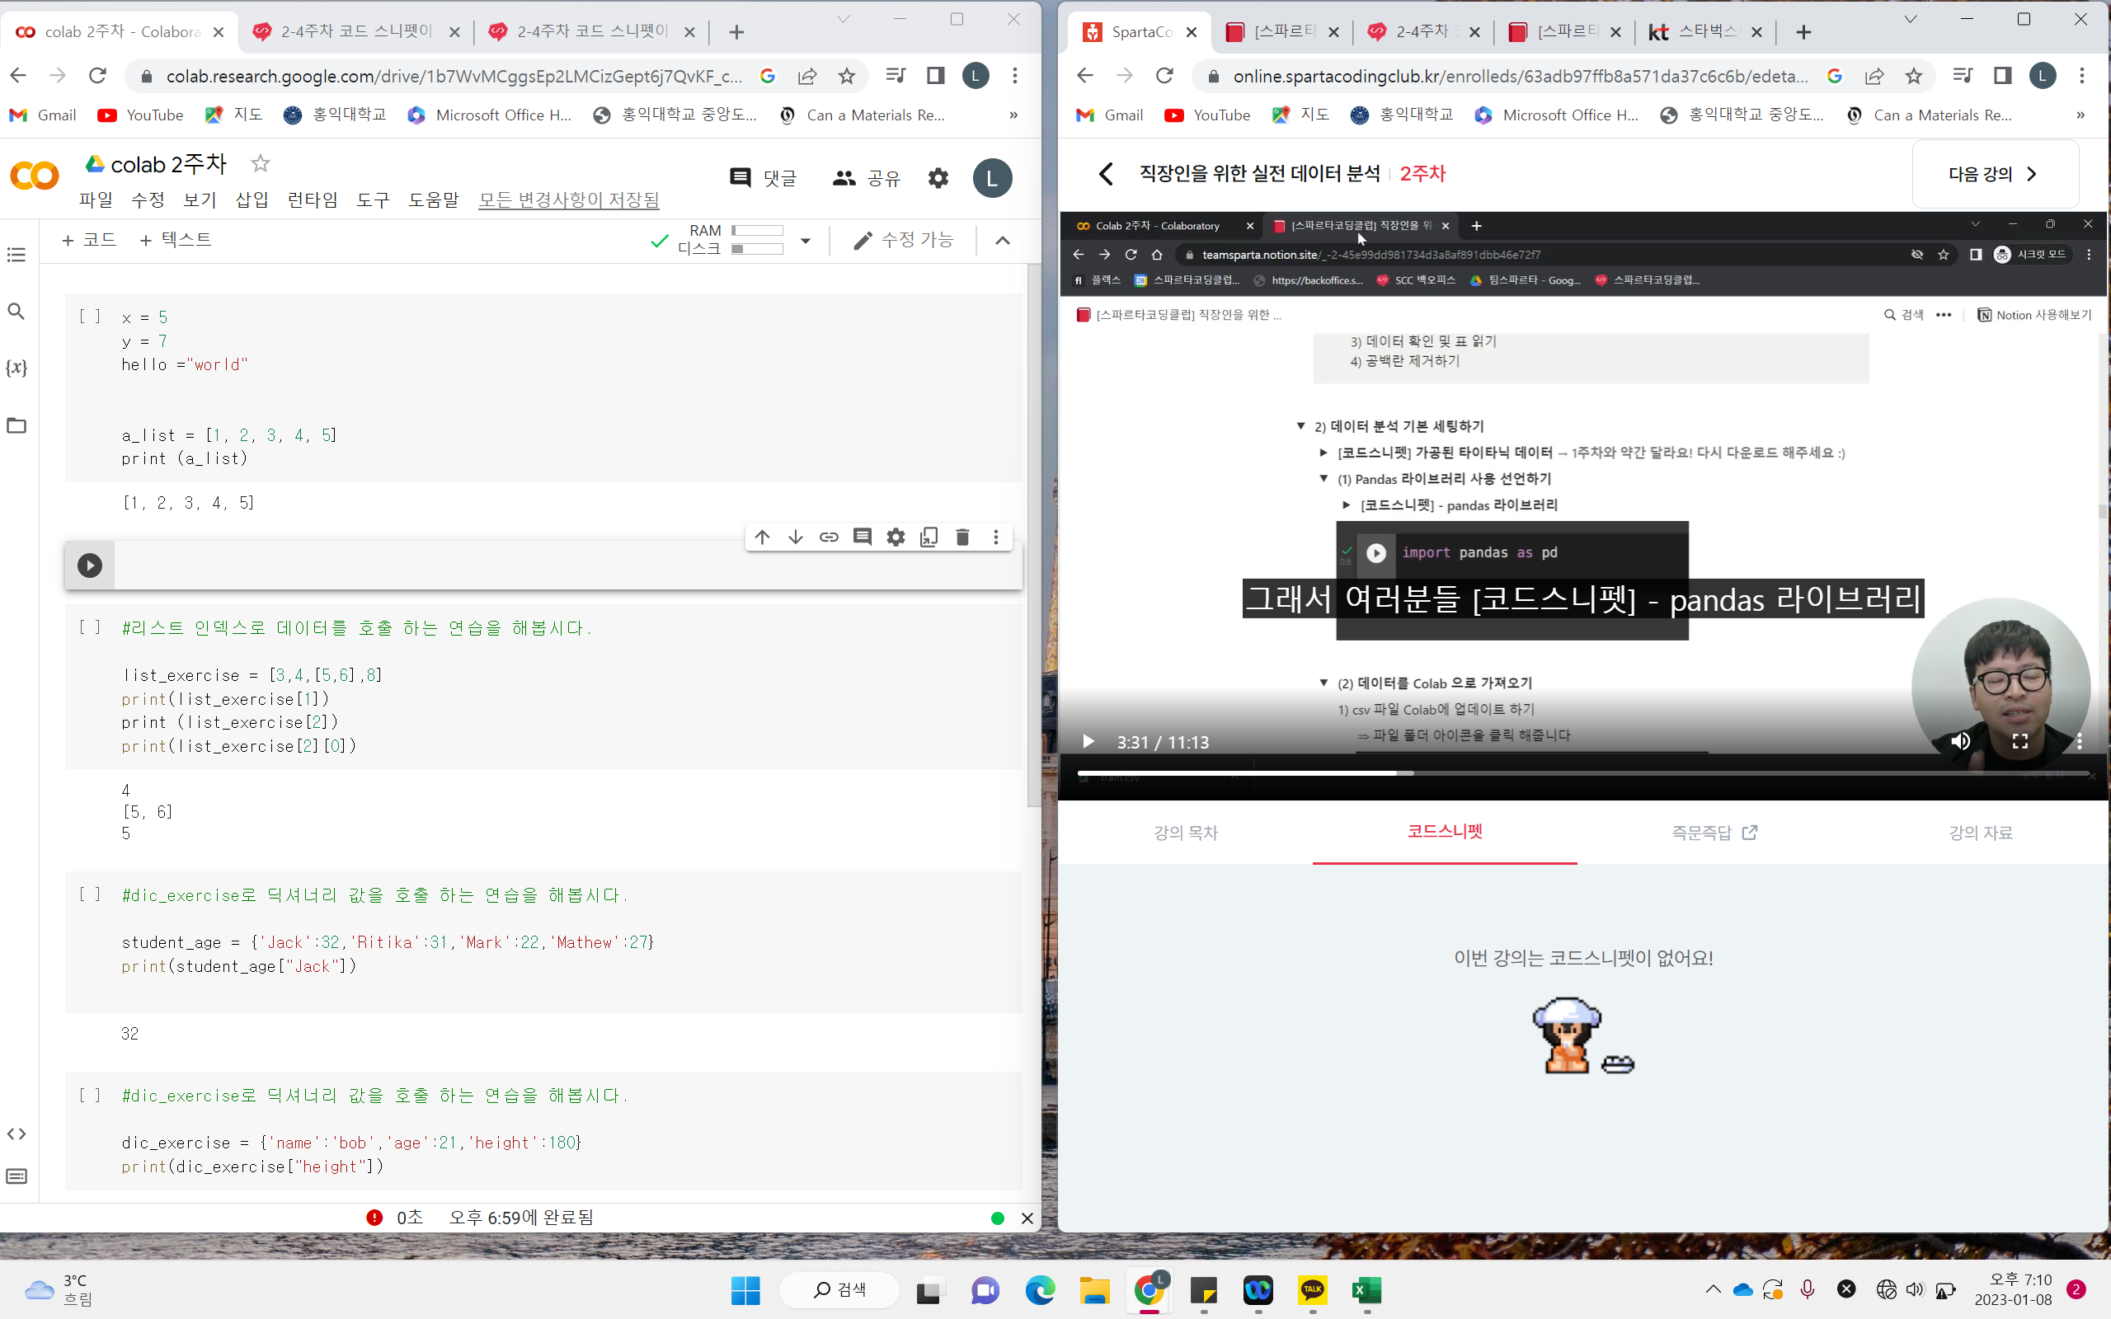2111x1319 pixels.
Task: Open the 삽입 menu in Colab
Action: point(252,199)
